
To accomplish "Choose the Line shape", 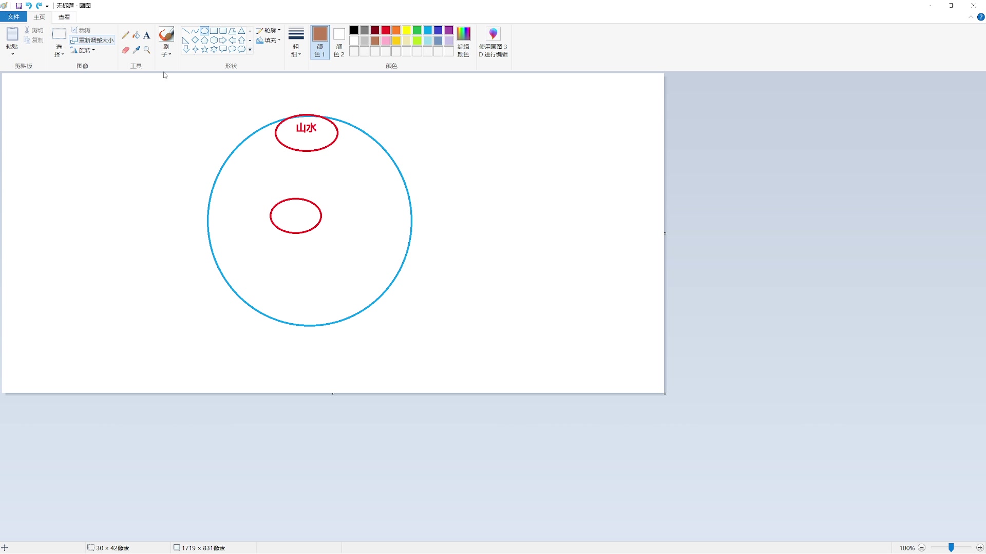I will [186, 31].
